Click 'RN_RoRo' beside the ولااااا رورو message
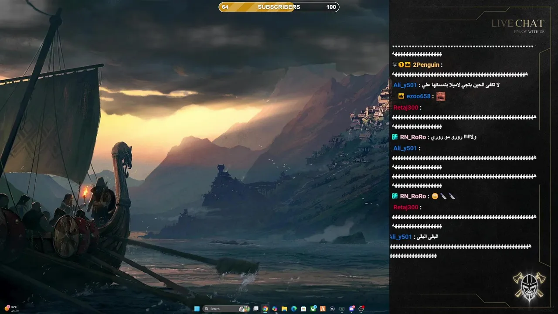This screenshot has width=558, height=314. [x=413, y=137]
